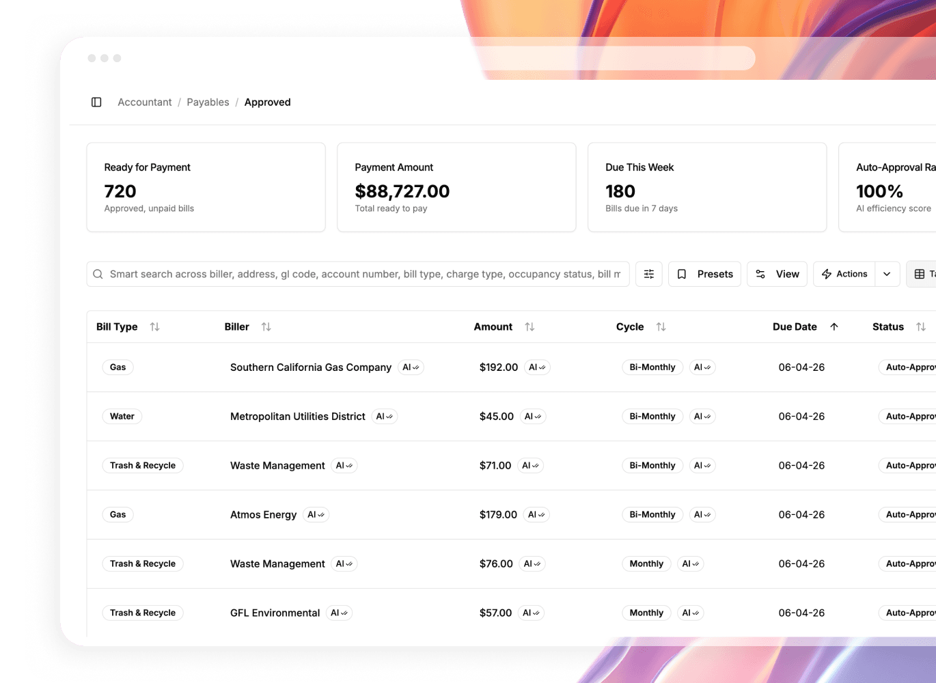This screenshot has height=683, width=936.
Task: Click AI badge next to $76.00
Action: 532,564
